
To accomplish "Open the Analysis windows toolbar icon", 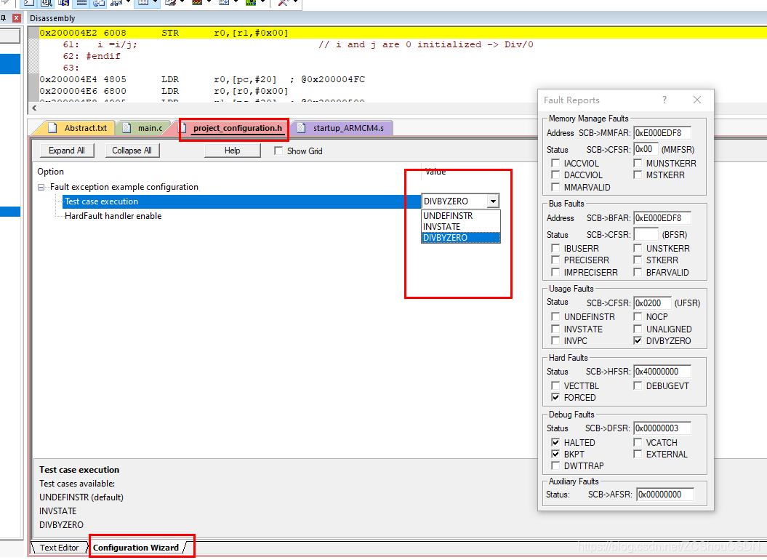I will (196, 3).
